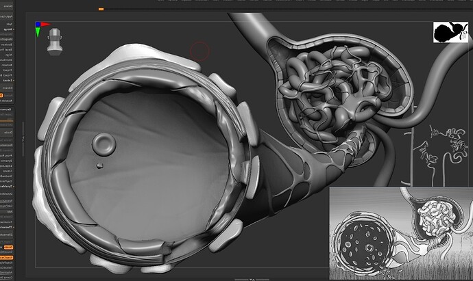473x281 pixels.
Task: Expand the Bevel Pro section
Action: tap(7, 50)
